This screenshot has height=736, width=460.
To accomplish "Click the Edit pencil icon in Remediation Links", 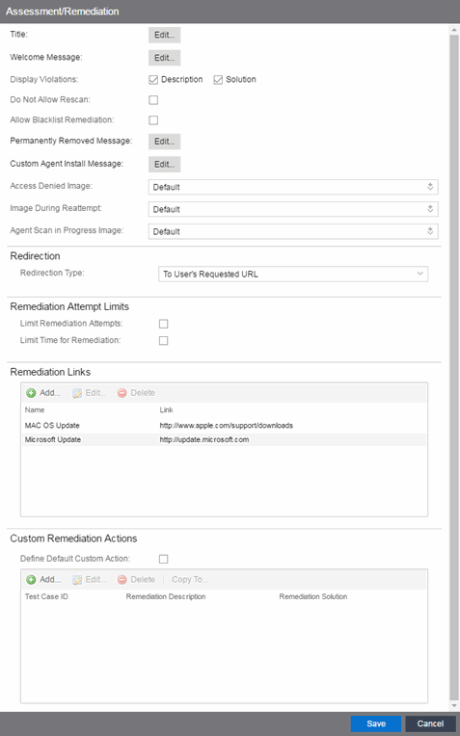I will [77, 393].
